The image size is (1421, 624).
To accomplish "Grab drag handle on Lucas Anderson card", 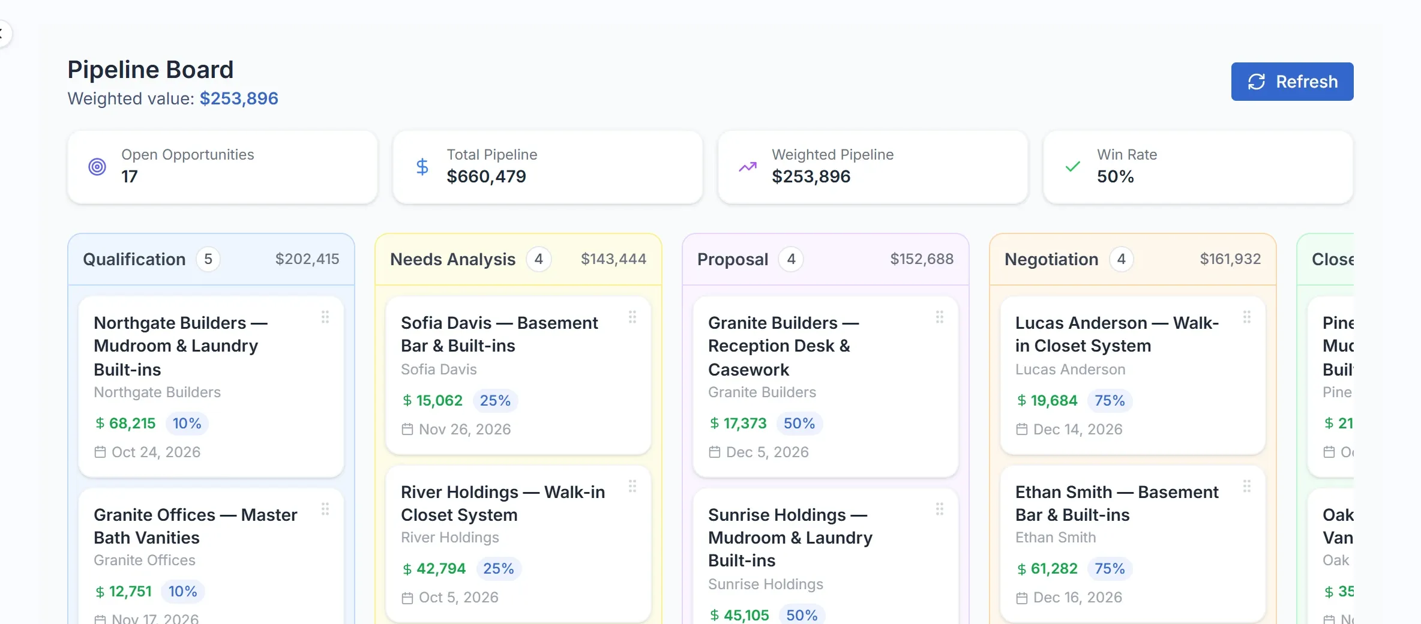I will pyautogui.click(x=1247, y=317).
